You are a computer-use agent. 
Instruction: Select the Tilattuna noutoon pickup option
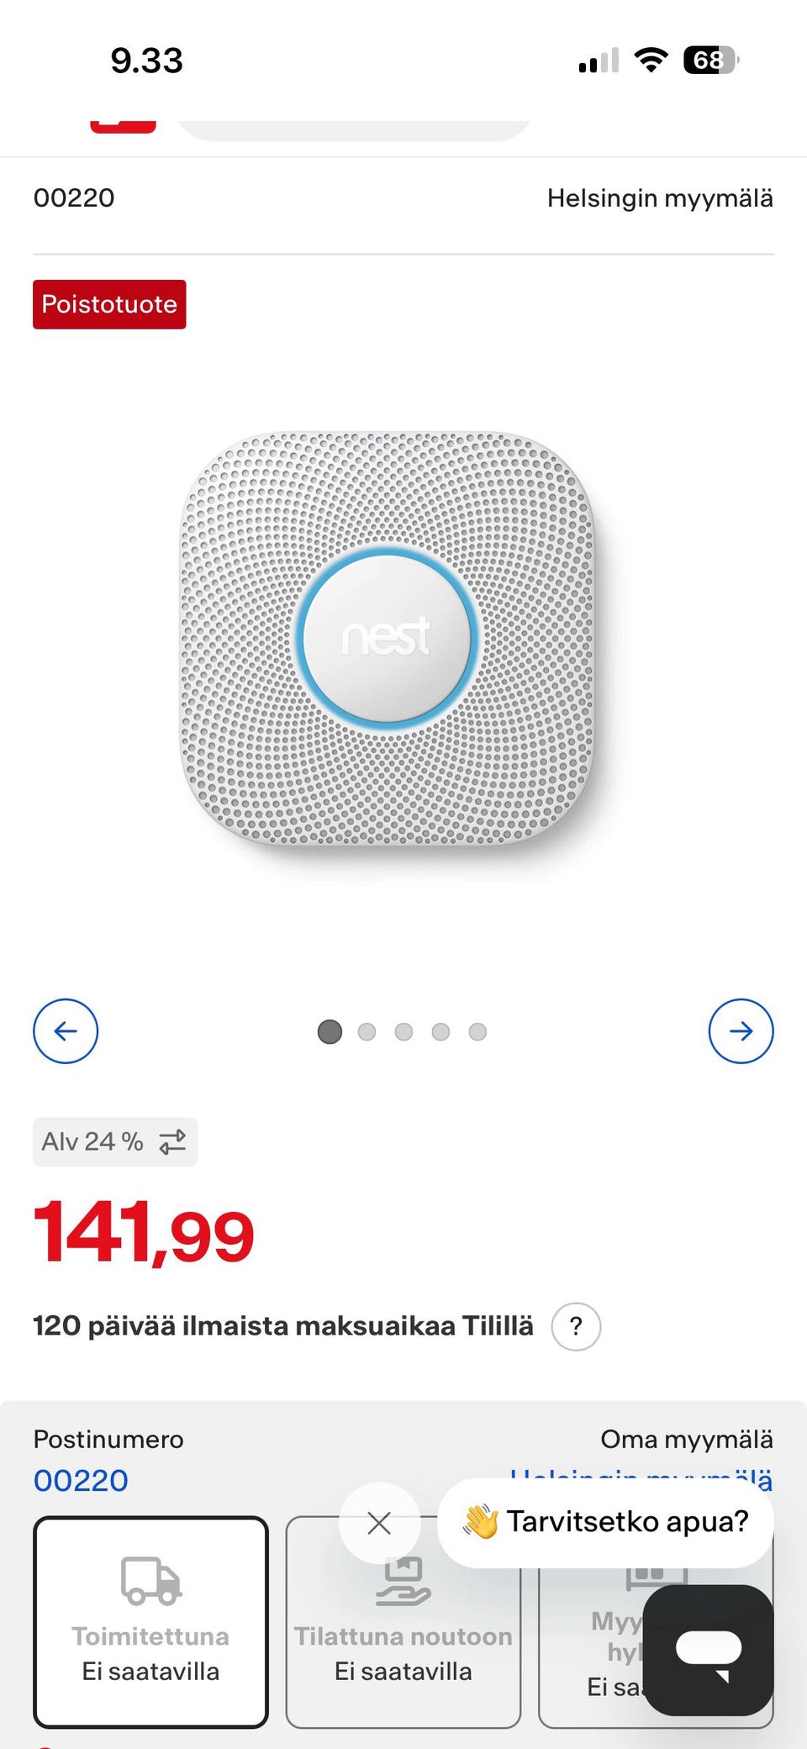coord(403,1622)
